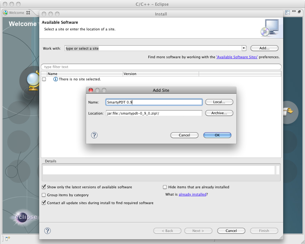The height and width of the screenshot is (244, 305).
Task: Click the 'Next >' button in the Install wizard
Action: [x=198, y=231]
